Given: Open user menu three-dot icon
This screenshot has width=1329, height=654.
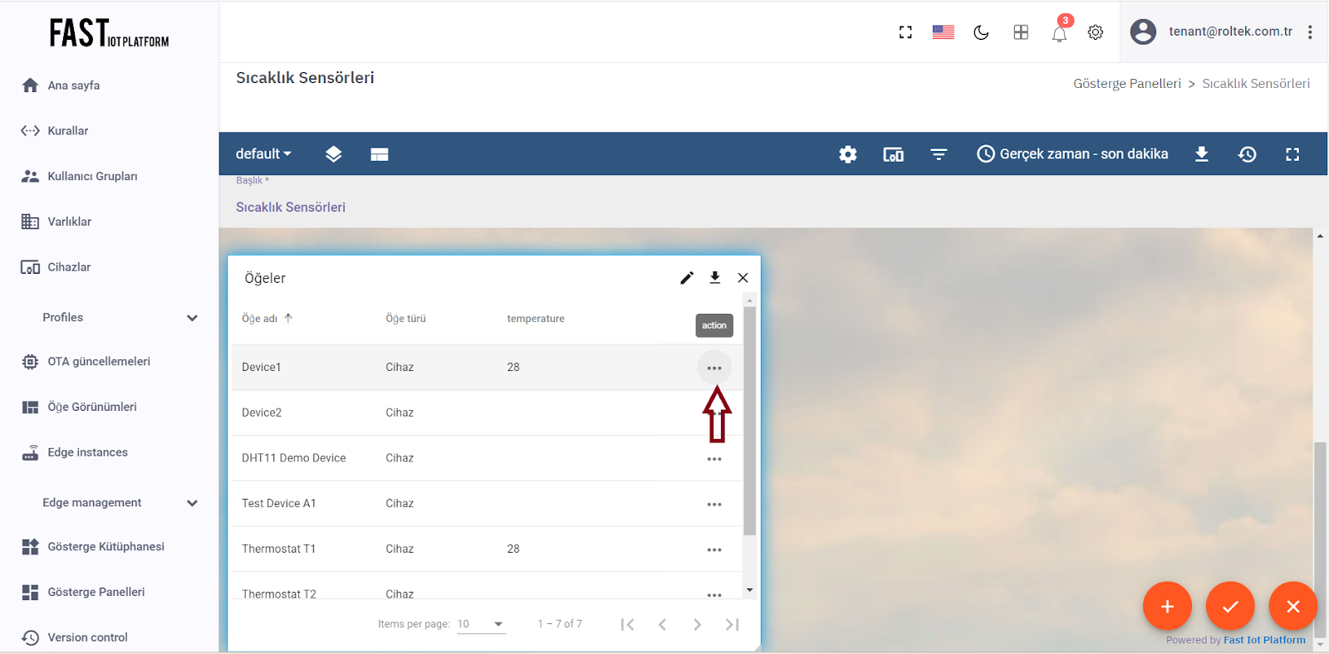Looking at the screenshot, I should coord(1310,32).
